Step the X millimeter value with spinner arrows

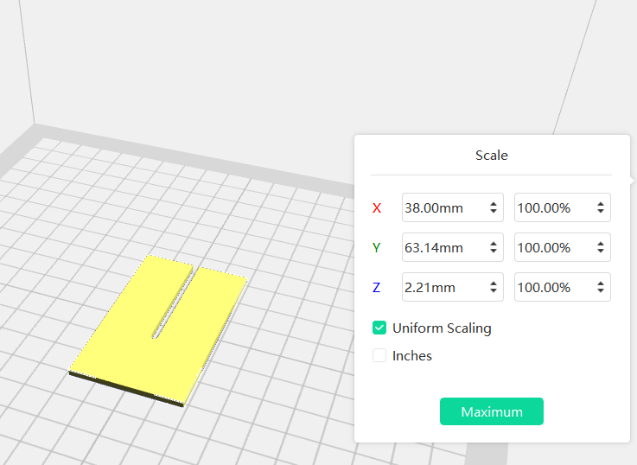pos(494,207)
